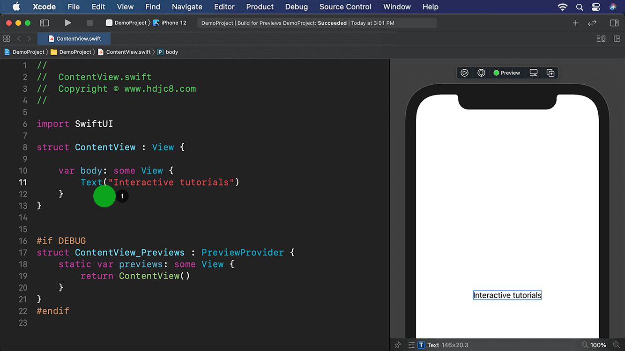Viewport: 625px width, 351px height.
Task: Open the Source Control menu
Action: [345, 7]
